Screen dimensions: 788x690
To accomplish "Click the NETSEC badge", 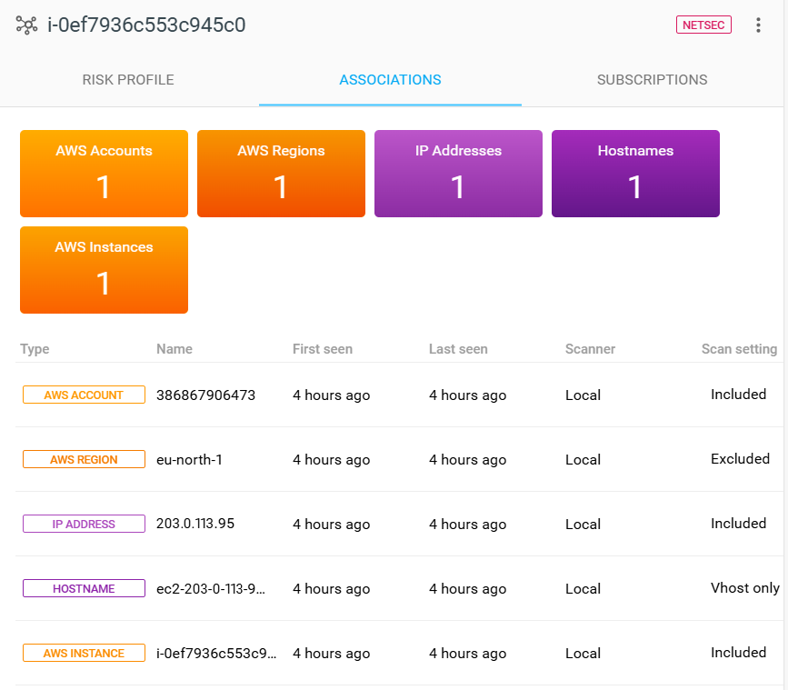I will (x=703, y=25).
